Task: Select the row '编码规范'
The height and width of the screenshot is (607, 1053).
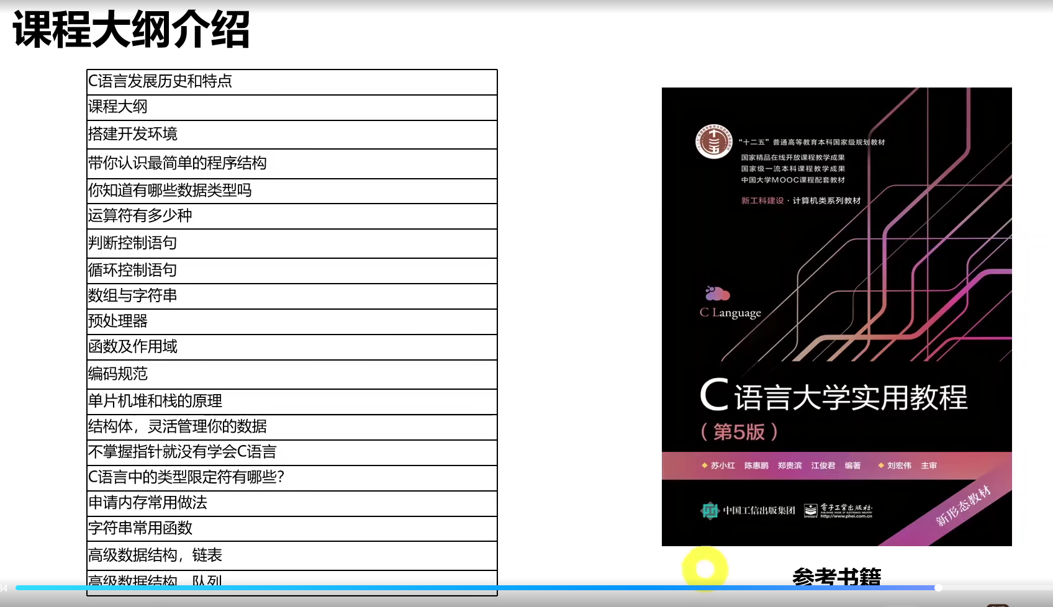Action: tap(292, 375)
